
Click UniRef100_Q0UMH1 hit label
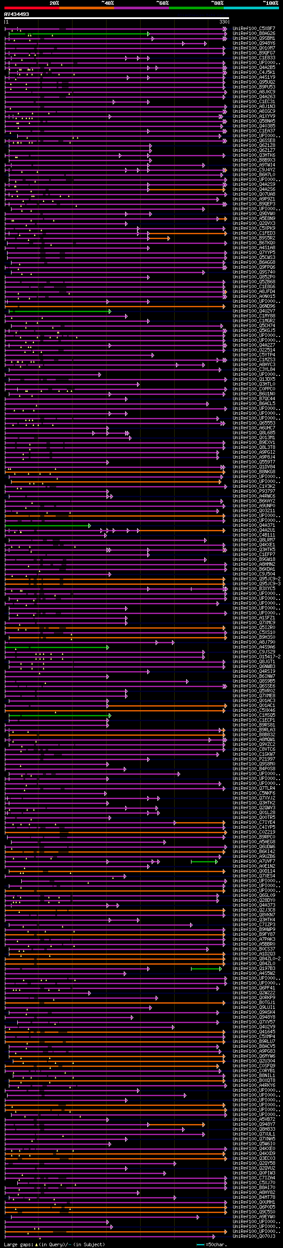coord(254,1202)
